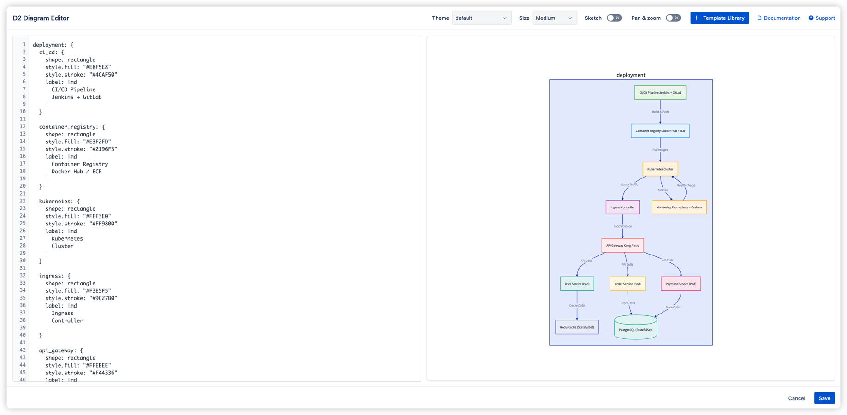The height and width of the screenshot is (415, 847).
Task: Open the Size dropdown showing Medium
Action: coord(554,18)
